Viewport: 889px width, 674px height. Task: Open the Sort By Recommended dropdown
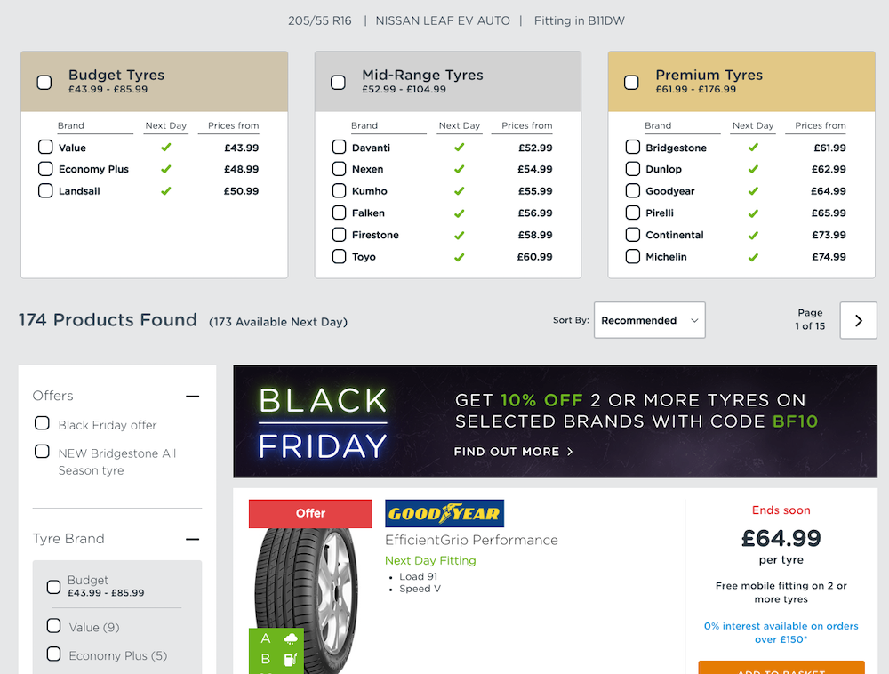pyautogui.click(x=649, y=320)
